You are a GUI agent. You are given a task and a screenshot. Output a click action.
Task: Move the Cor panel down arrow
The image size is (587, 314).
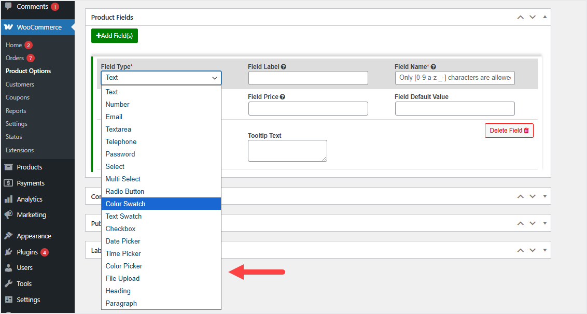533,196
